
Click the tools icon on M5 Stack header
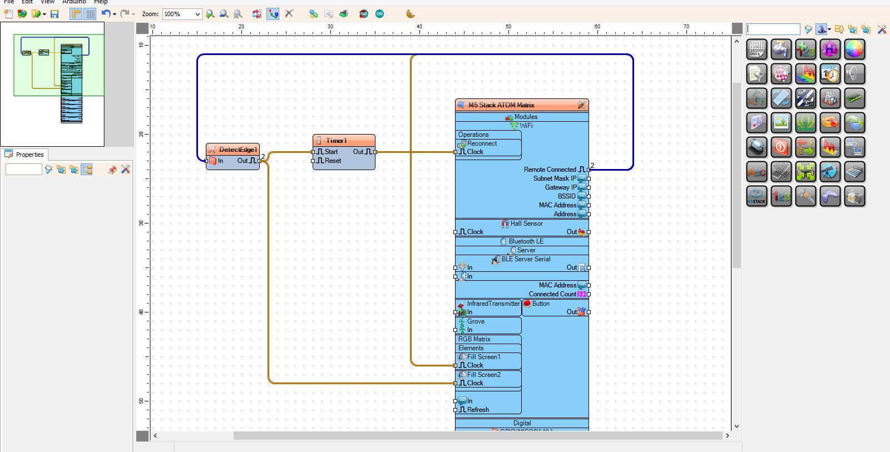coord(581,105)
